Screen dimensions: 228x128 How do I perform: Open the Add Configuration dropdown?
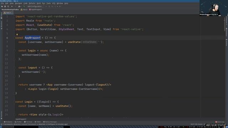35,6
